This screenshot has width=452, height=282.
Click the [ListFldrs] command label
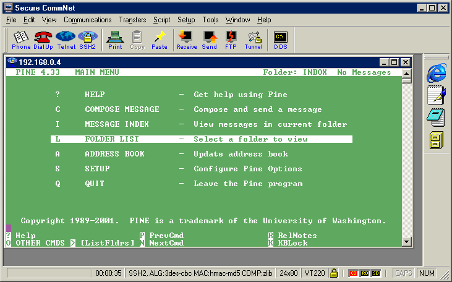point(107,243)
